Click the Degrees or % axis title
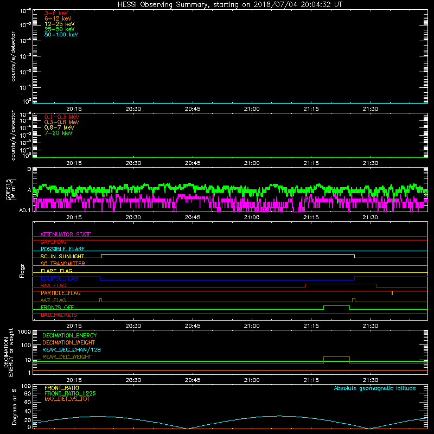The height and width of the screenshot is (434, 434). [14, 406]
